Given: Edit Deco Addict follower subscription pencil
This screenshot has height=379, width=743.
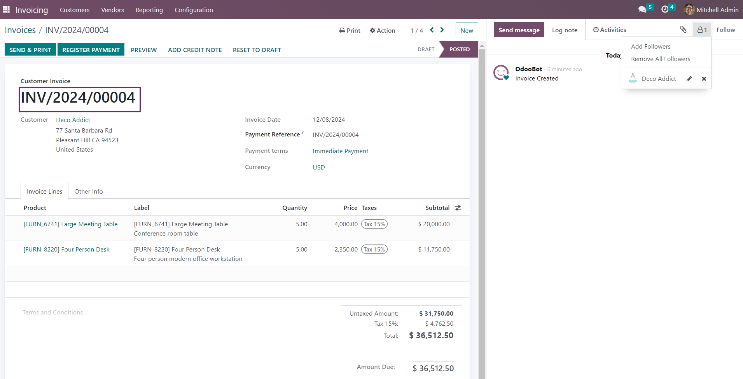Looking at the screenshot, I should [x=689, y=79].
